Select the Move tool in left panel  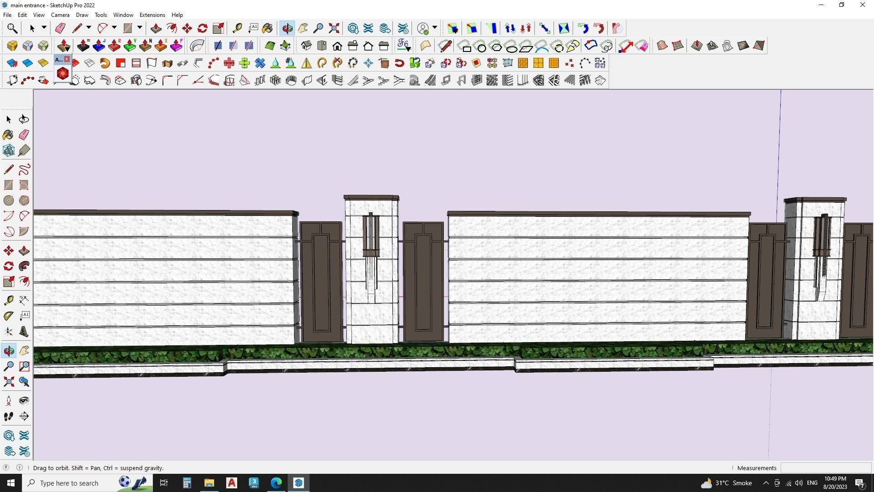click(9, 251)
